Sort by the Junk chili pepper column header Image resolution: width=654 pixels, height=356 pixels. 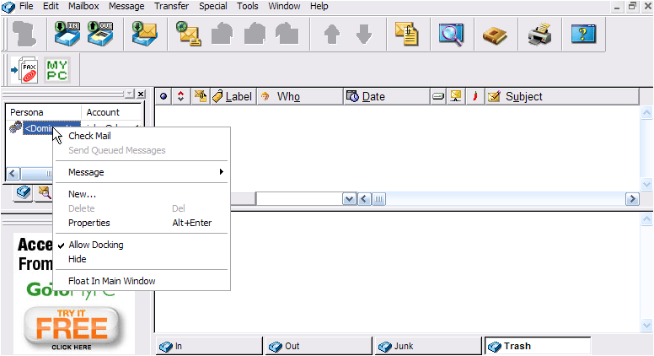click(475, 96)
